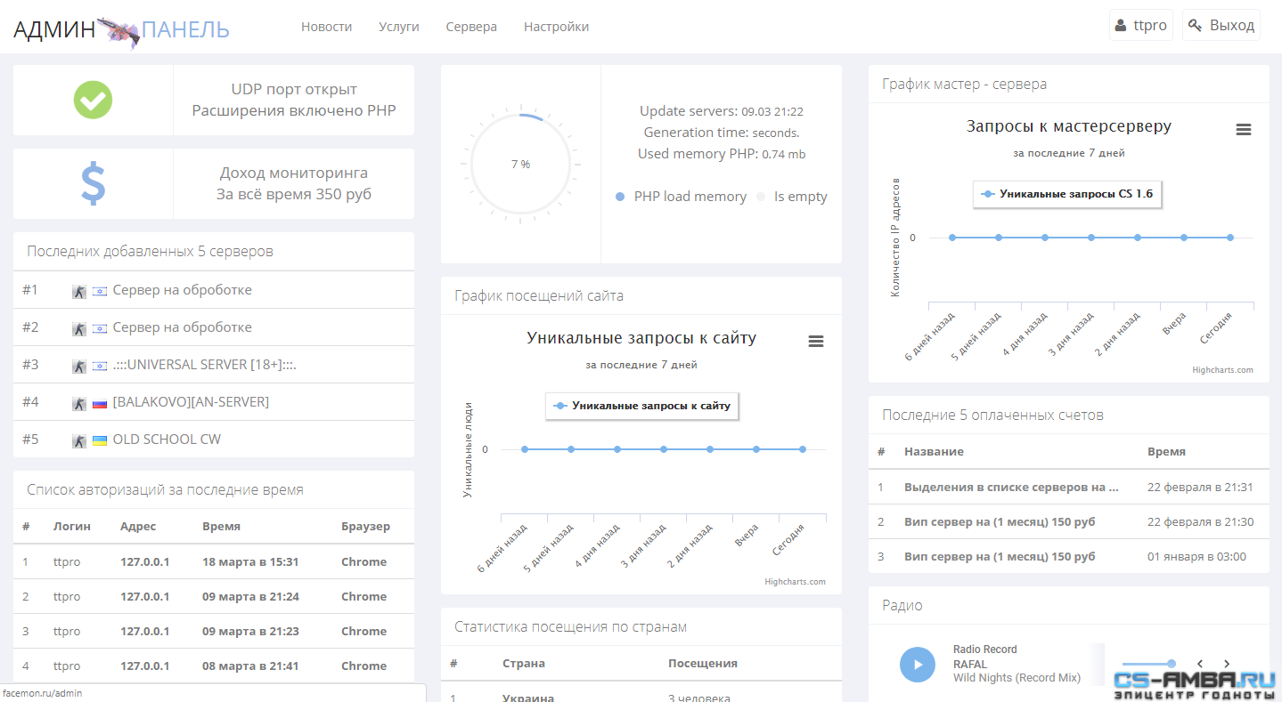
Task: Click RAFAL track title in radio panel
Action: click(970, 664)
